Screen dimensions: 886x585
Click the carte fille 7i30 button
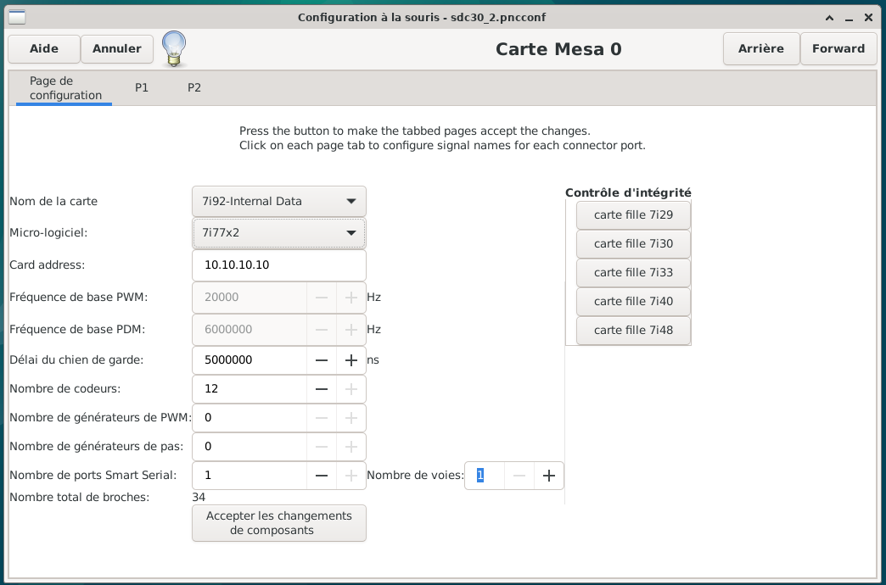click(633, 244)
